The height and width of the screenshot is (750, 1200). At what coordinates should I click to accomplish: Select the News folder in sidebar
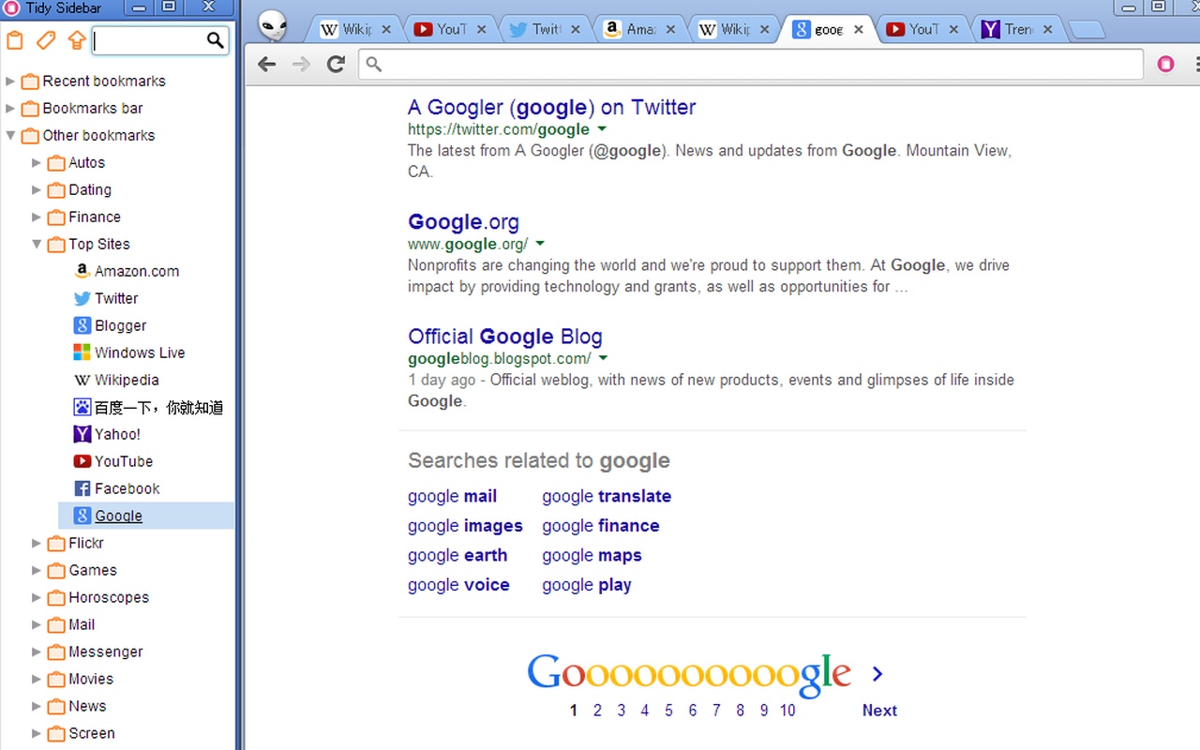point(87,707)
